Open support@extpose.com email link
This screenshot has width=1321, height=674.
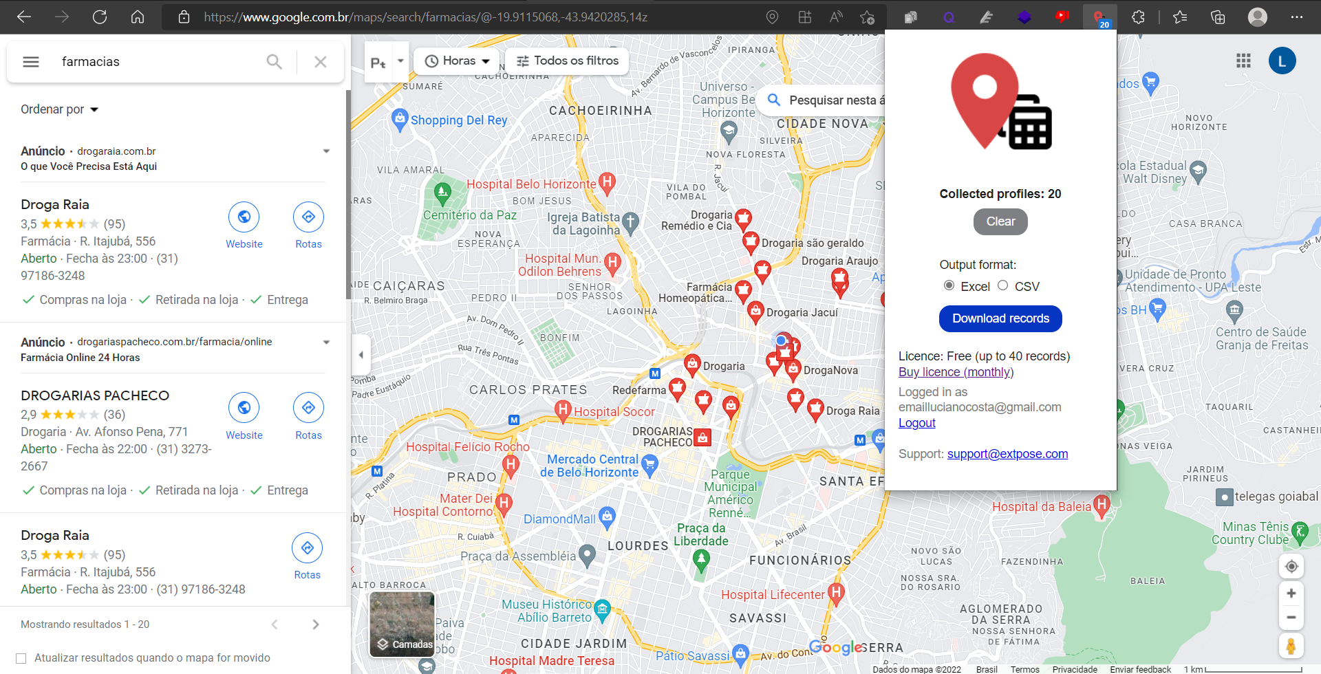[1007, 454]
